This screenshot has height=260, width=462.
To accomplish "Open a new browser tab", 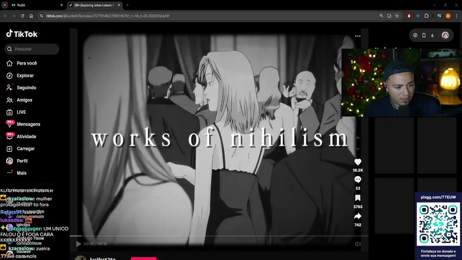I will (127, 5).
